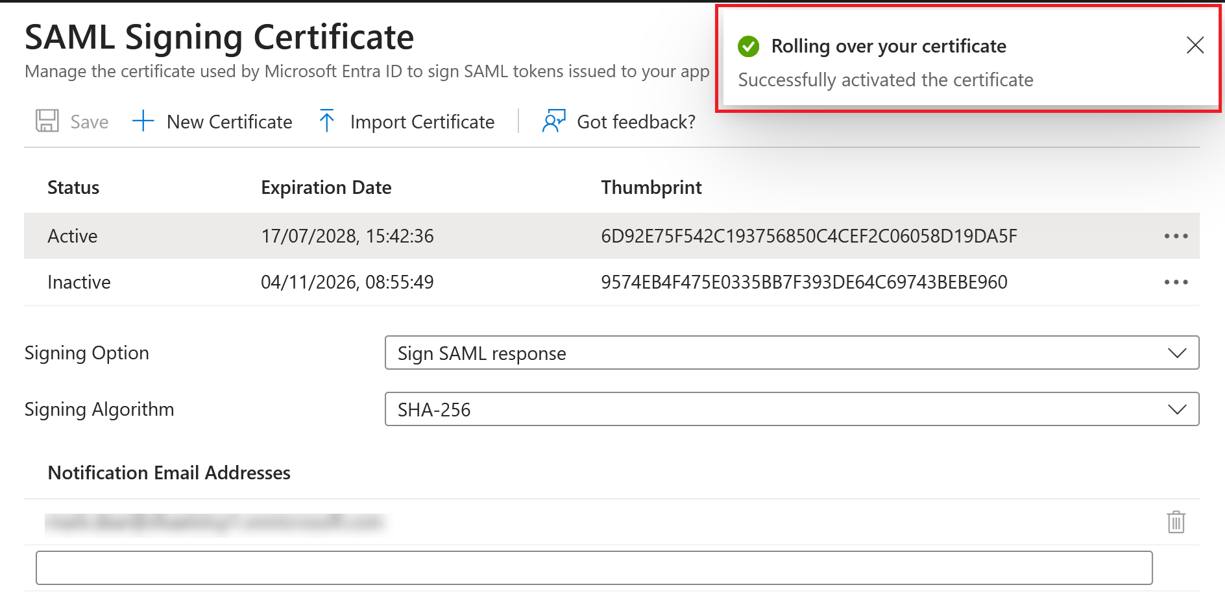This screenshot has width=1225, height=598.
Task: Select the Import Certificate command
Action: 422,121
